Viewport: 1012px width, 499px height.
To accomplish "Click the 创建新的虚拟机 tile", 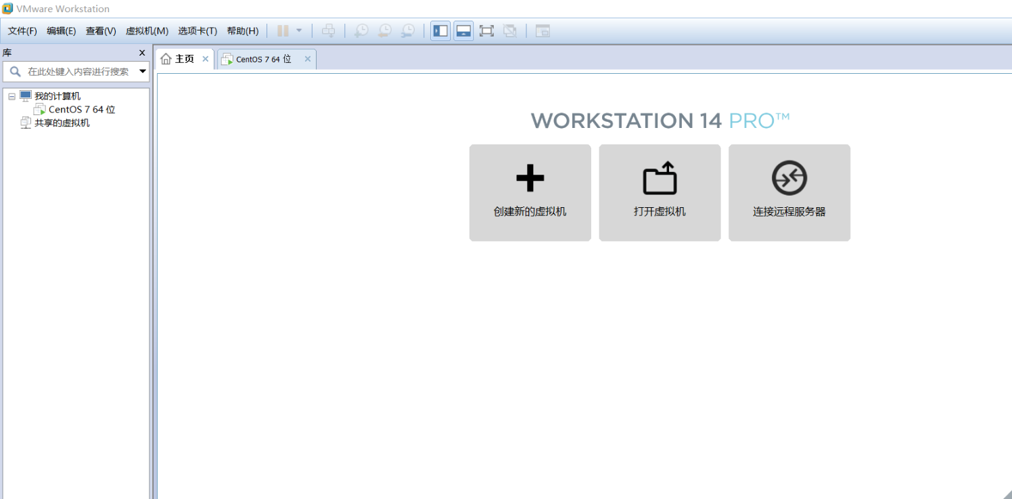I will pos(530,193).
